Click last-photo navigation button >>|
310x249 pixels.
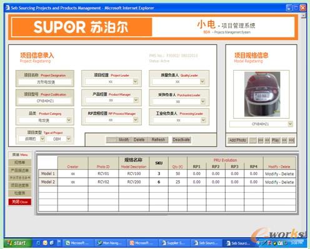[x=291, y=140]
